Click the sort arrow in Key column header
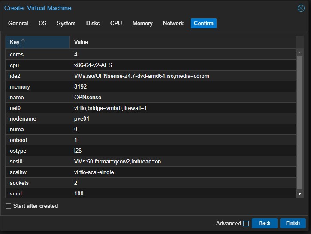 click(23, 42)
